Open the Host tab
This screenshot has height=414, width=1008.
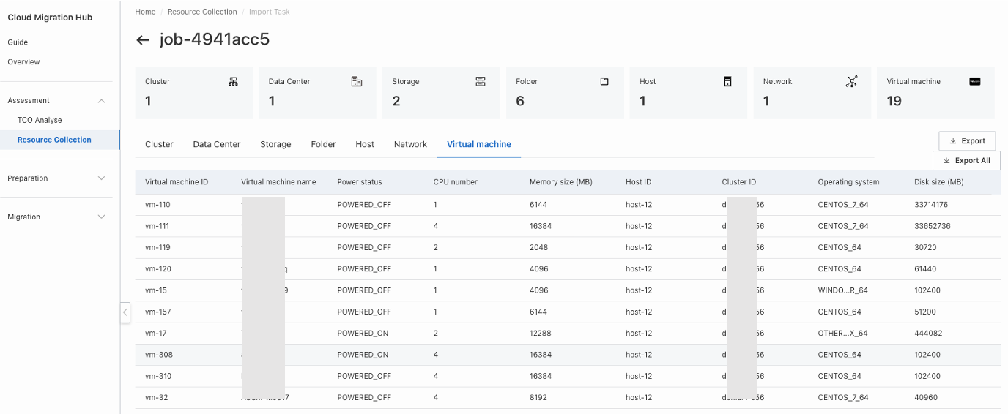pyautogui.click(x=365, y=145)
